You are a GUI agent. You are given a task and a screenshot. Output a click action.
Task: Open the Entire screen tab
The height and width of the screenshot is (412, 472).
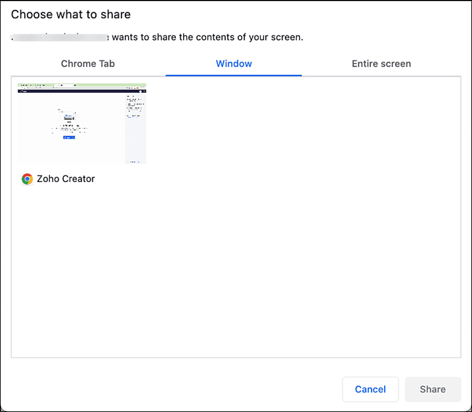[x=381, y=64]
